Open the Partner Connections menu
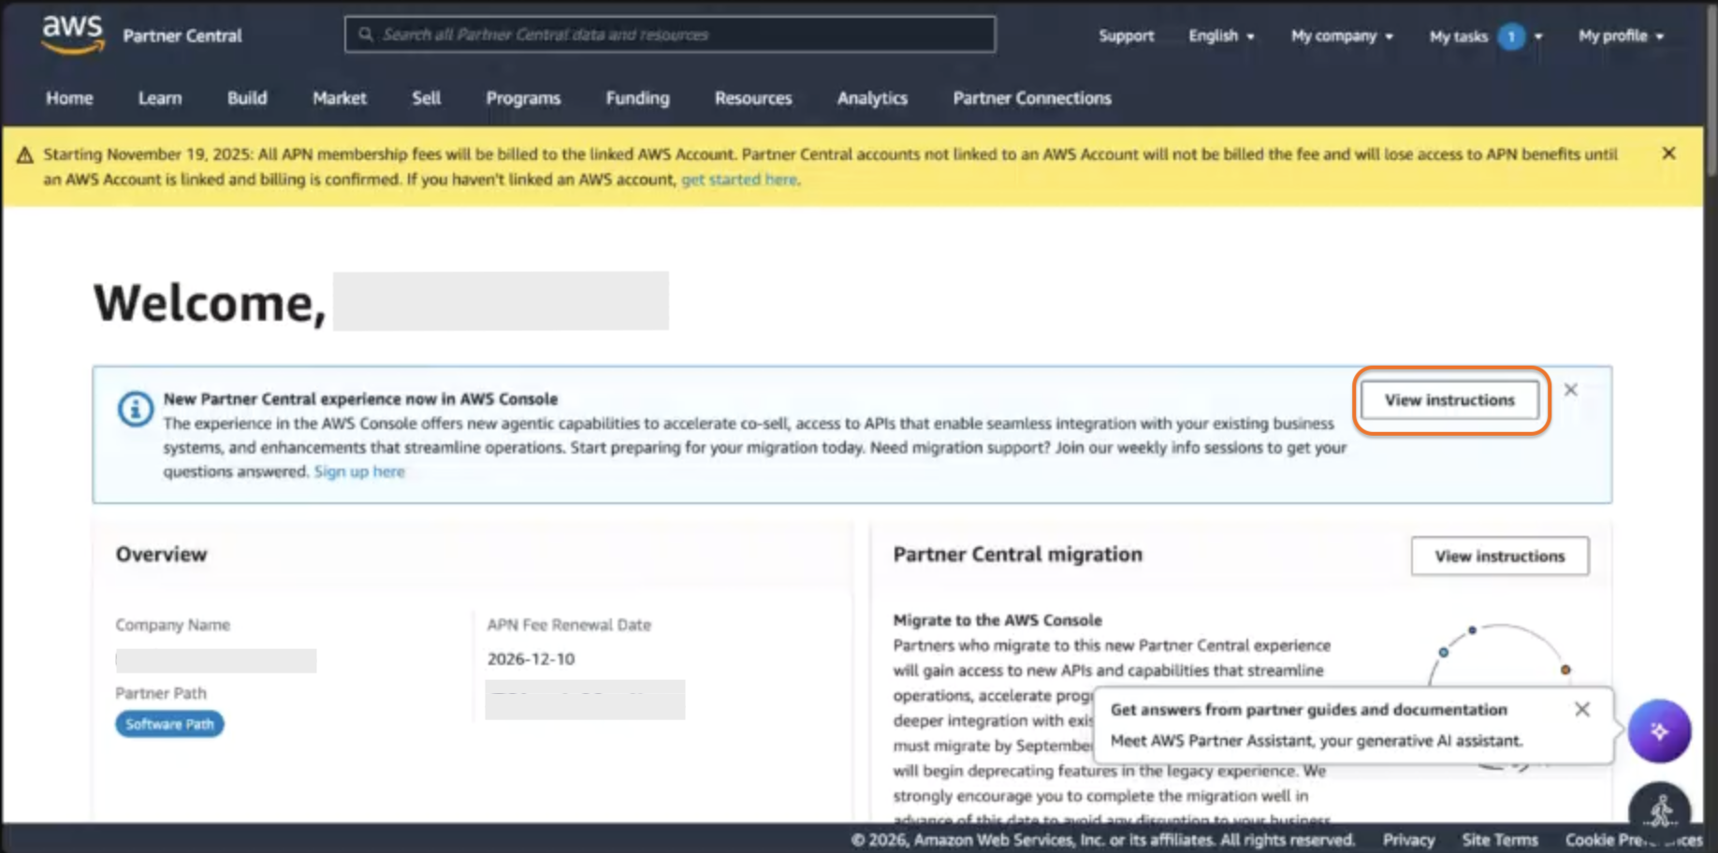The height and width of the screenshot is (853, 1718). tap(1032, 98)
